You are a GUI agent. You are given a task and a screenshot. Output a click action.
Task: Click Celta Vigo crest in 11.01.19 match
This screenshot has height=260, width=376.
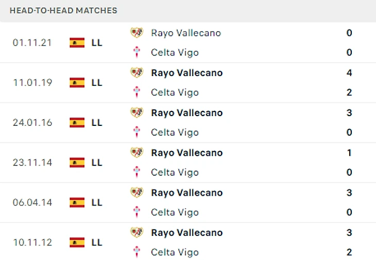click(x=136, y=92)
